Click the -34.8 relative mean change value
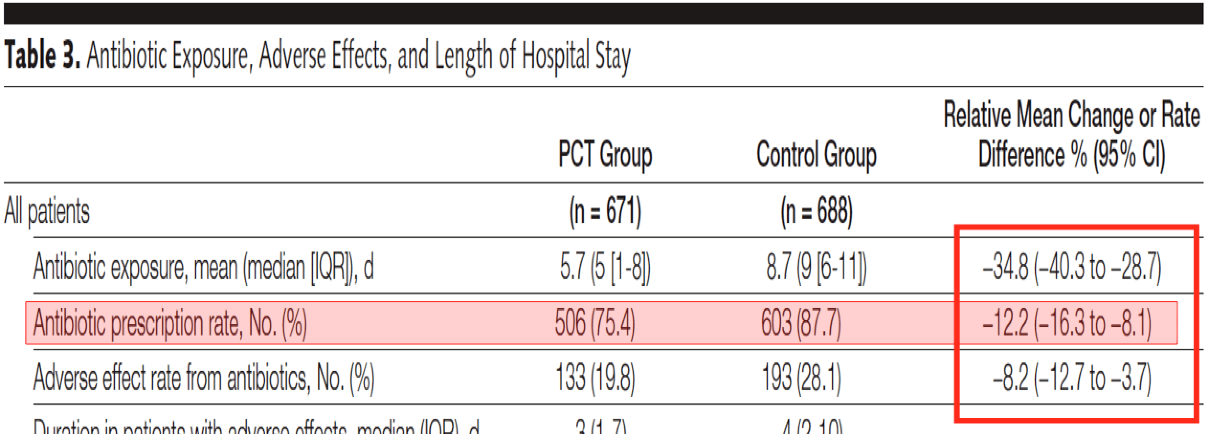Viewport: 1209px width, 434px height. pos(1071,266)
